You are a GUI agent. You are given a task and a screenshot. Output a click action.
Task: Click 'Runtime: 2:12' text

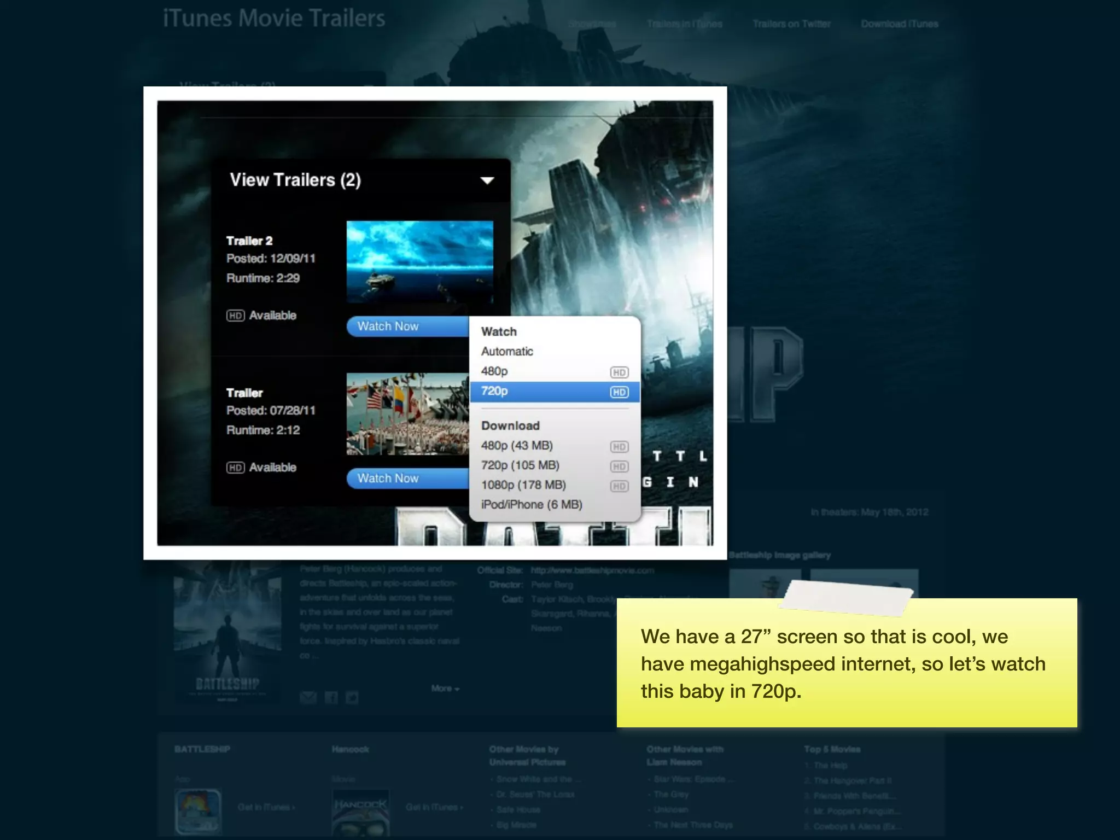pos(263,430)
